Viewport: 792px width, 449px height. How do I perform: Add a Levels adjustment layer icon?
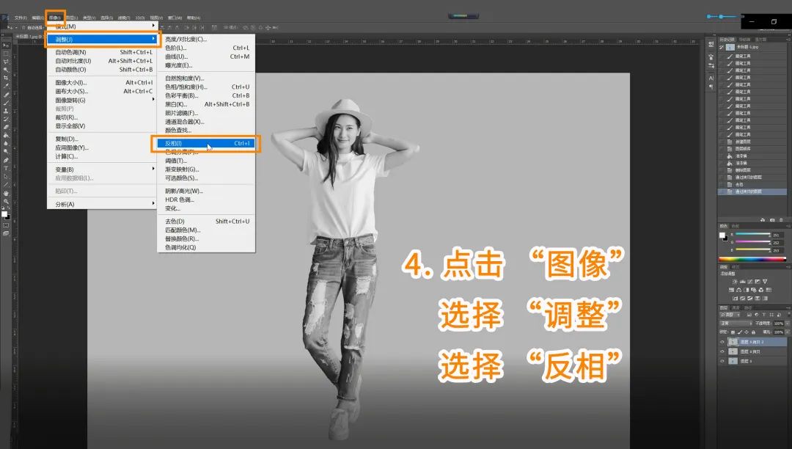click(x=742, y=282)
